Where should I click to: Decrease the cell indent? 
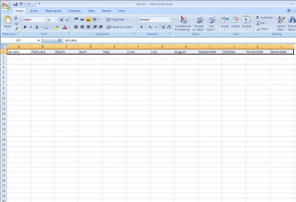point(95,27)
